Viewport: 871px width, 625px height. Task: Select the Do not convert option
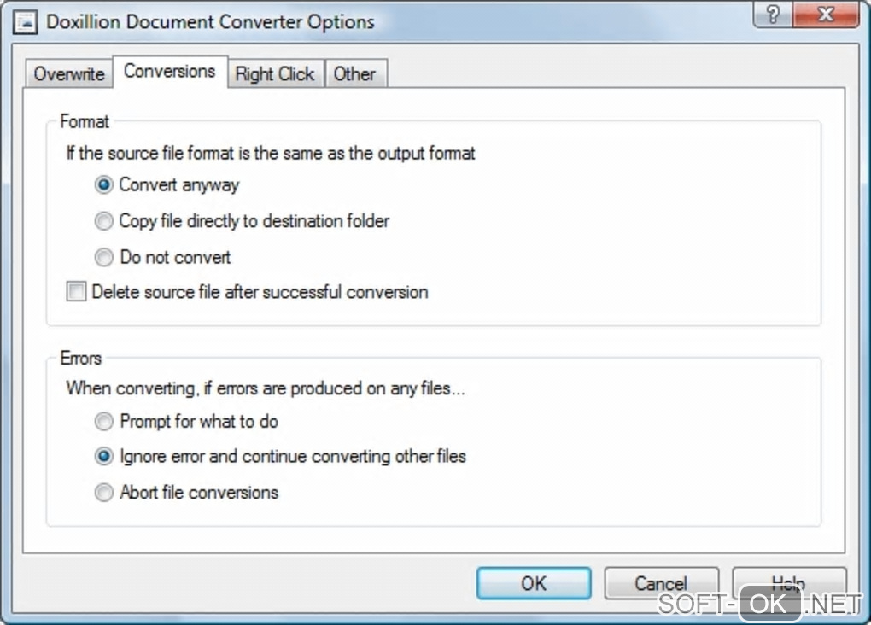(104, 258)
